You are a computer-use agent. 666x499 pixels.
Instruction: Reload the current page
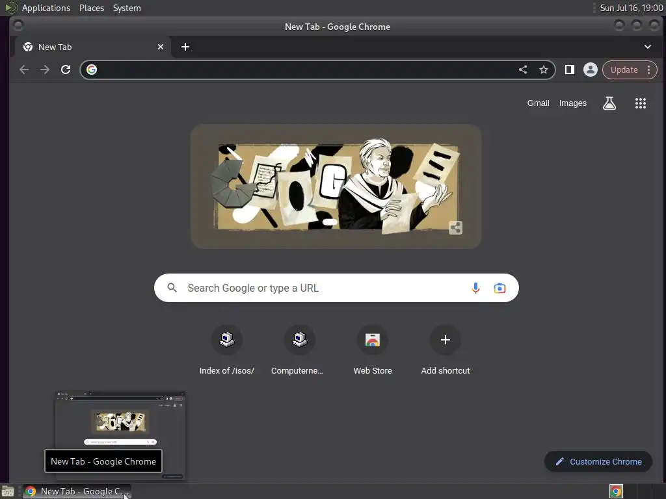click(x=66, y=70)
